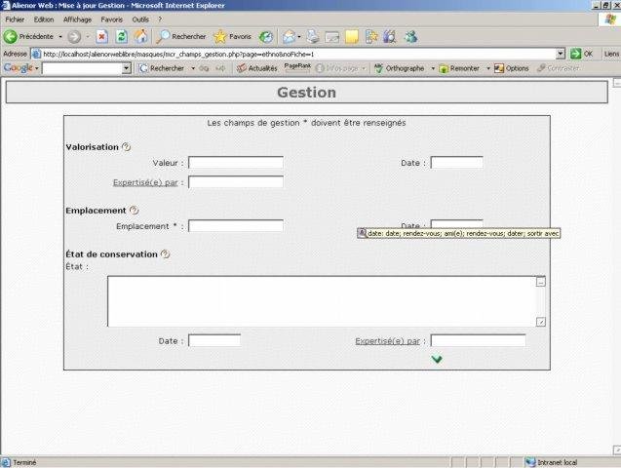The width and height of the screenshot is (621, 468).
Task: Open the Outils menu
Action: pos(140,19)
